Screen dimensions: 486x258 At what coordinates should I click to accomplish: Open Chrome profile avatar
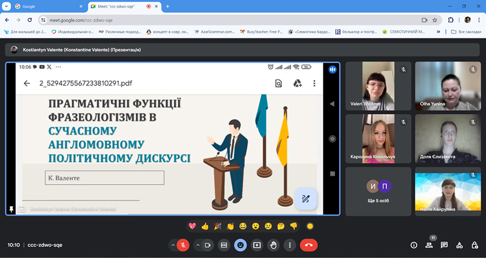[x=468, y=20]
